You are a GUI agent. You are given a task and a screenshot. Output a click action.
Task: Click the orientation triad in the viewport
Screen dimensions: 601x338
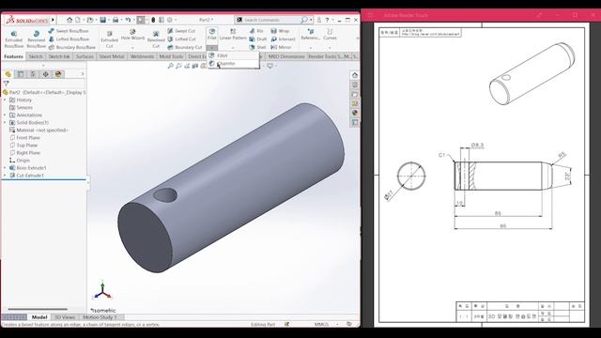(102, 290)
